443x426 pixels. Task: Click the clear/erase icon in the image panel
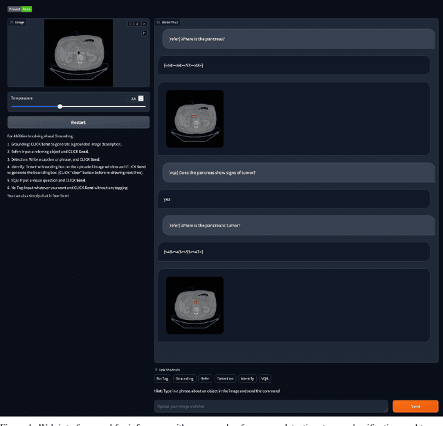click(x=137, y=24)
